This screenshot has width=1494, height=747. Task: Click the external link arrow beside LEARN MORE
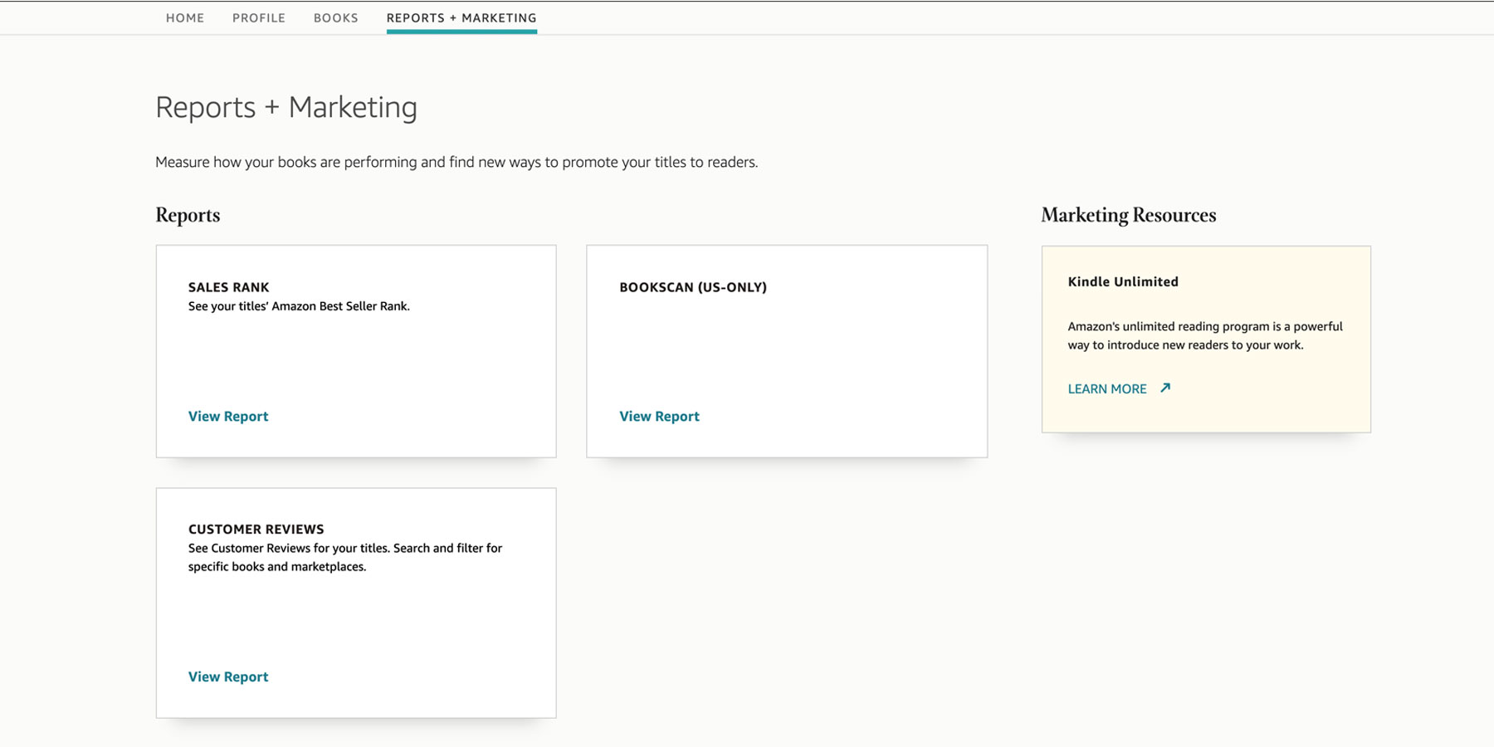click(1164, 388)
